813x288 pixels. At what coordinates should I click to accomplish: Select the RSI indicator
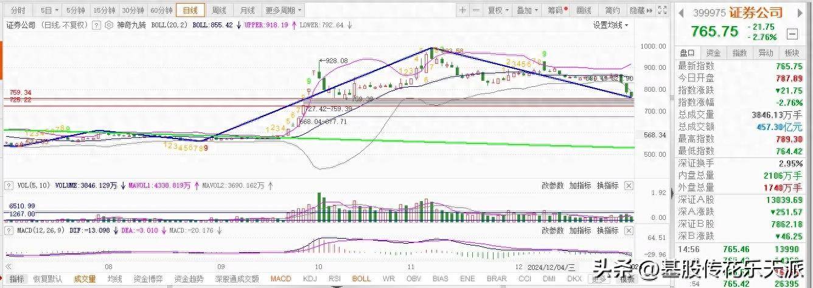[x=335, y=279]
